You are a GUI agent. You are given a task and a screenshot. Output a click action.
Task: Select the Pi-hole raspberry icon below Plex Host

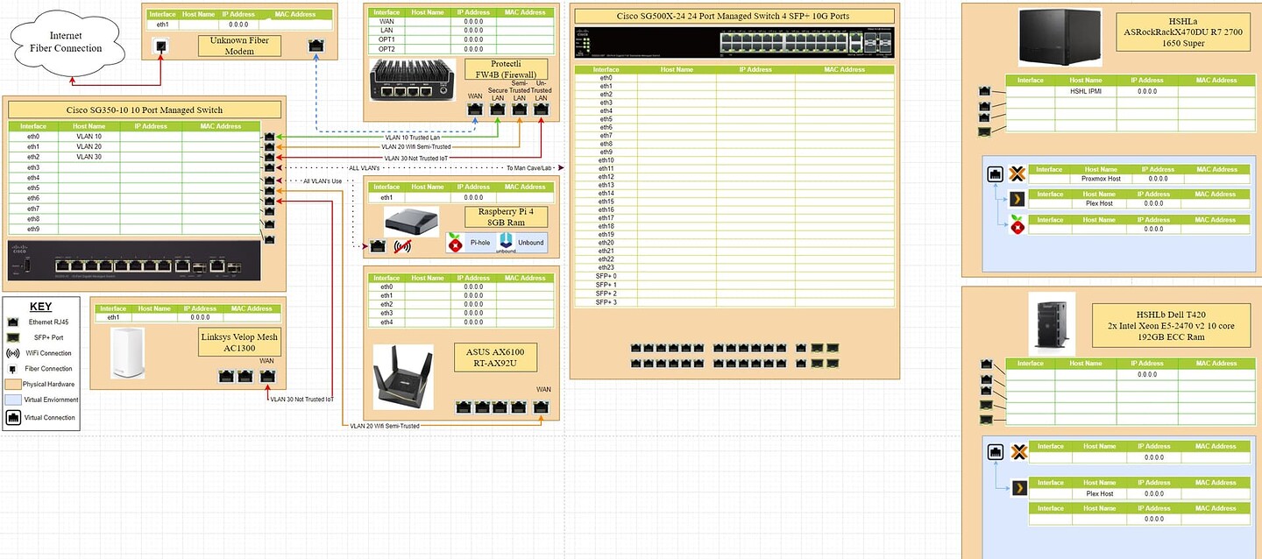pos(1017,224)
